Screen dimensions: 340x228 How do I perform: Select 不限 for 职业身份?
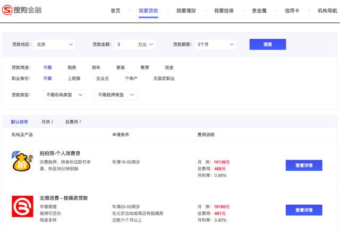pos(47,78)
